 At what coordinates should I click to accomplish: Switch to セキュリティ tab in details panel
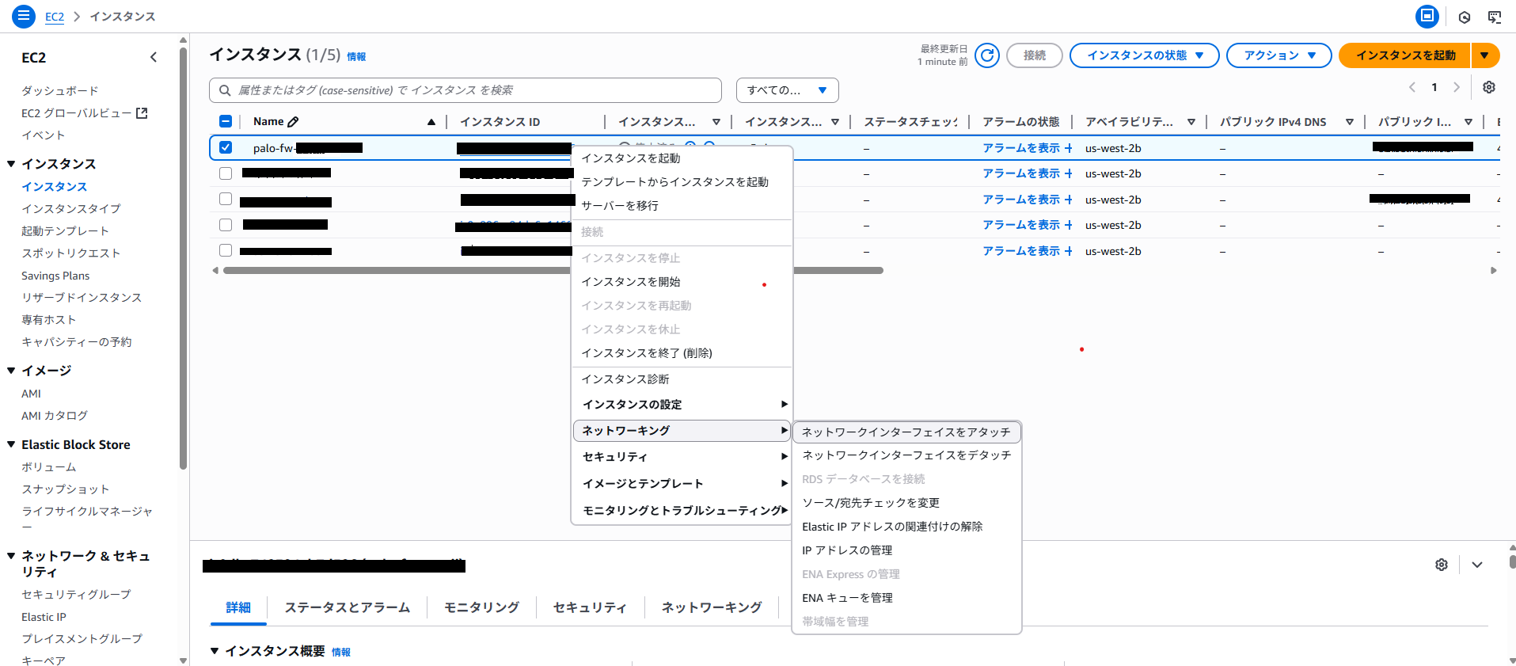(x=590, y=607)
